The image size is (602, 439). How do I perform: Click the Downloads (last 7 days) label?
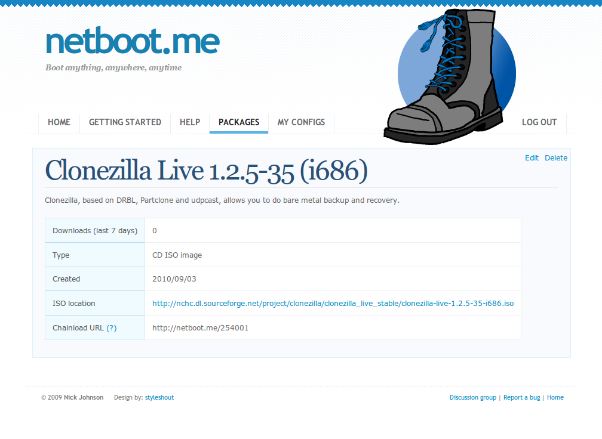[95, 231]
